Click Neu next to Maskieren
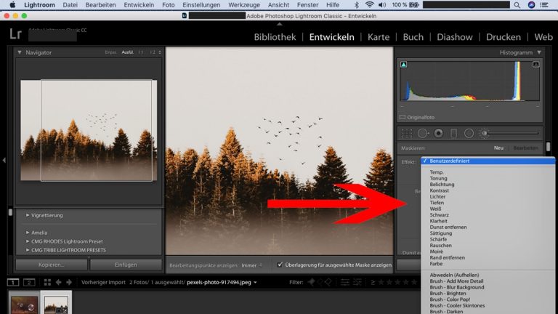This screenshot has height=314, width=558. coord(498,148)
